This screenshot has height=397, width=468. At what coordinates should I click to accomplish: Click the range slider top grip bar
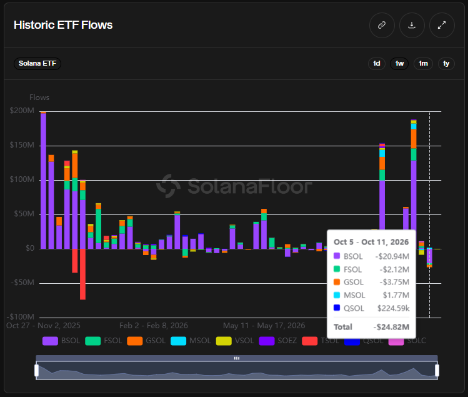click(x=237, y=358)
